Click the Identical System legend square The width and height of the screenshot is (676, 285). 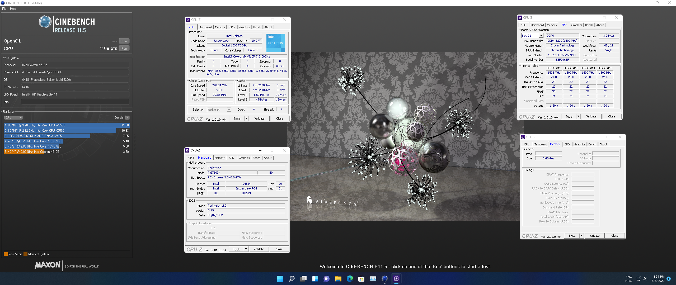click(x=25, y=254)
